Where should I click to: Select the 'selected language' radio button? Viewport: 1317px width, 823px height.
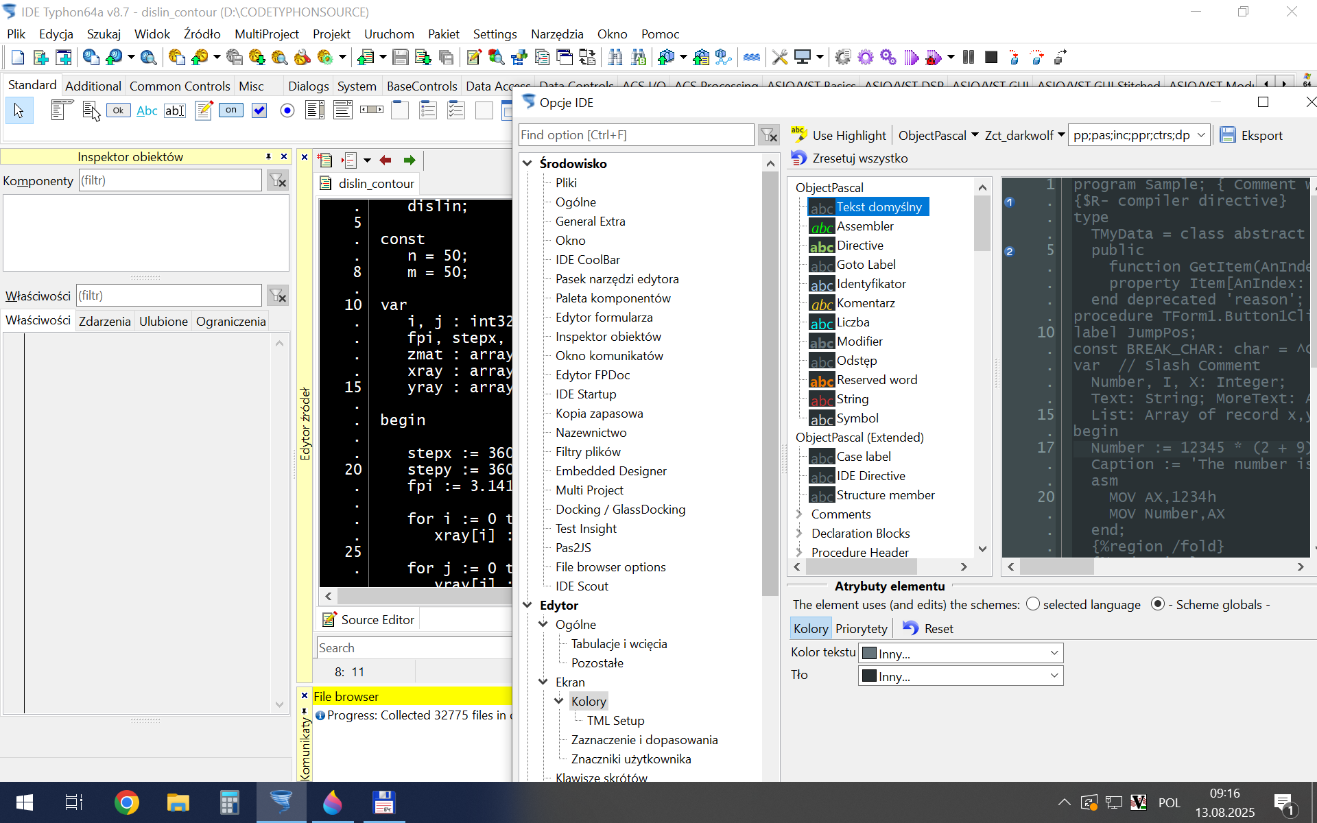1033,604
